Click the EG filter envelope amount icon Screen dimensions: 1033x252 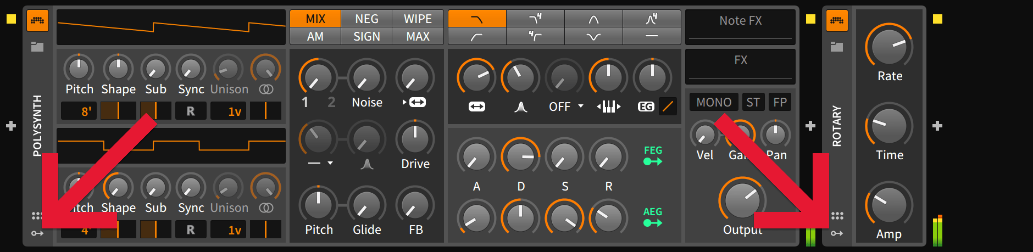coord(646,107)
